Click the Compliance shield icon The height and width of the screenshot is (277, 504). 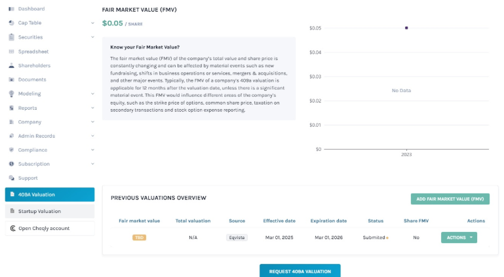coord(12,150)
